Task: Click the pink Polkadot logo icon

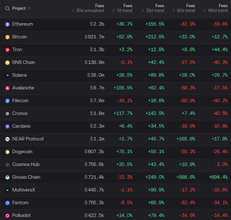Action: [7, 216]
